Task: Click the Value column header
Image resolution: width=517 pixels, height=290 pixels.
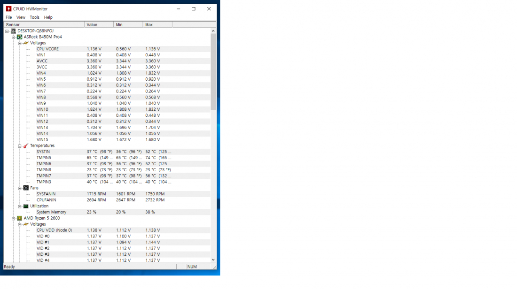Action: pyautogui.click(x=99, y=25)
